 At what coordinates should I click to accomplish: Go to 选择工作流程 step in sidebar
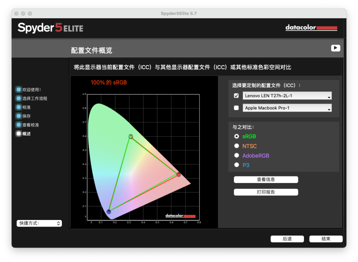[x=35, y=98]
